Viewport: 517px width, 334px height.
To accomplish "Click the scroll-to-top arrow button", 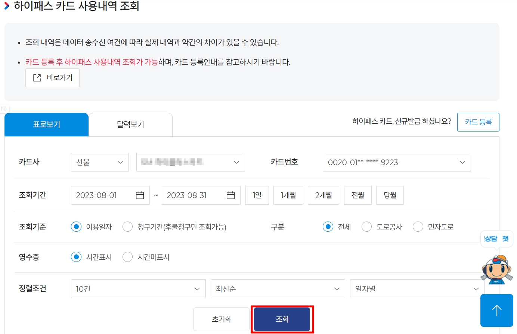I will point(497,310).
